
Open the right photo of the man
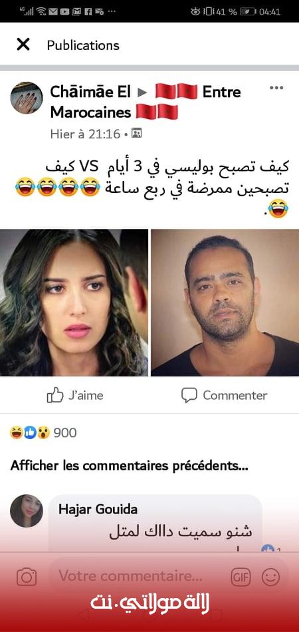[225, 303]
